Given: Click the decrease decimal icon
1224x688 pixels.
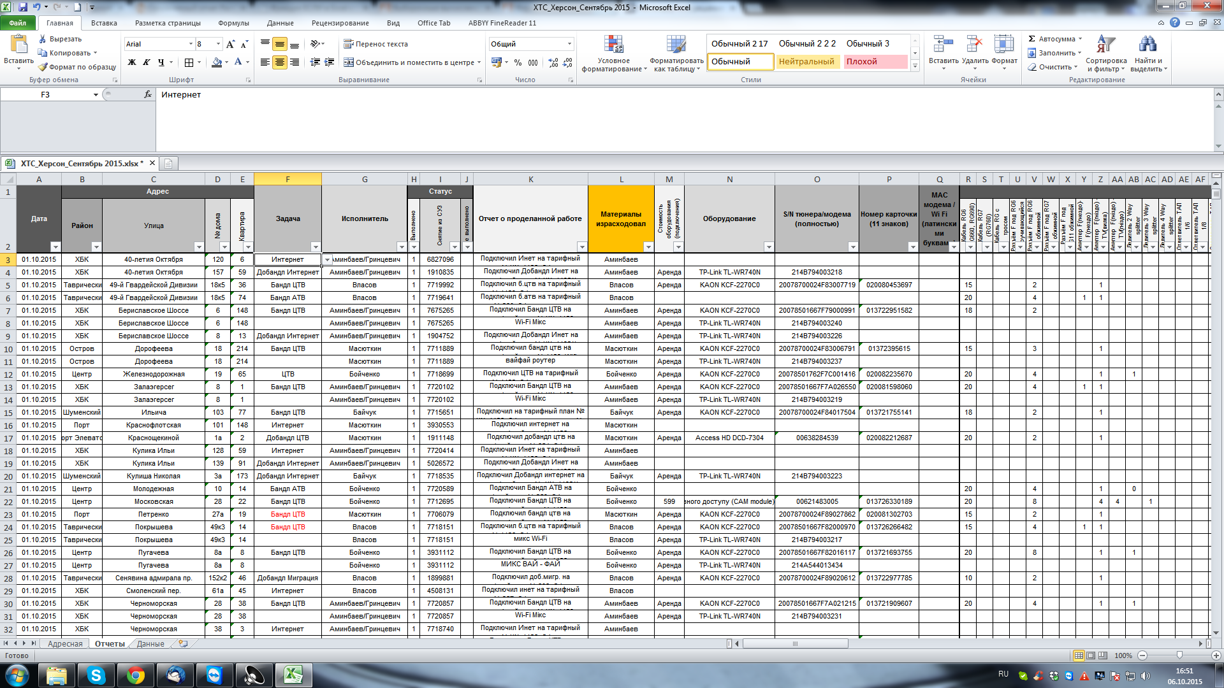Looking at the screenshot, I should (x=568, y=62).
